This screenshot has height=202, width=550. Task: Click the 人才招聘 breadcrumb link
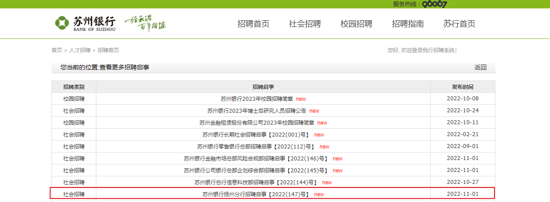[x=80, y=50]
